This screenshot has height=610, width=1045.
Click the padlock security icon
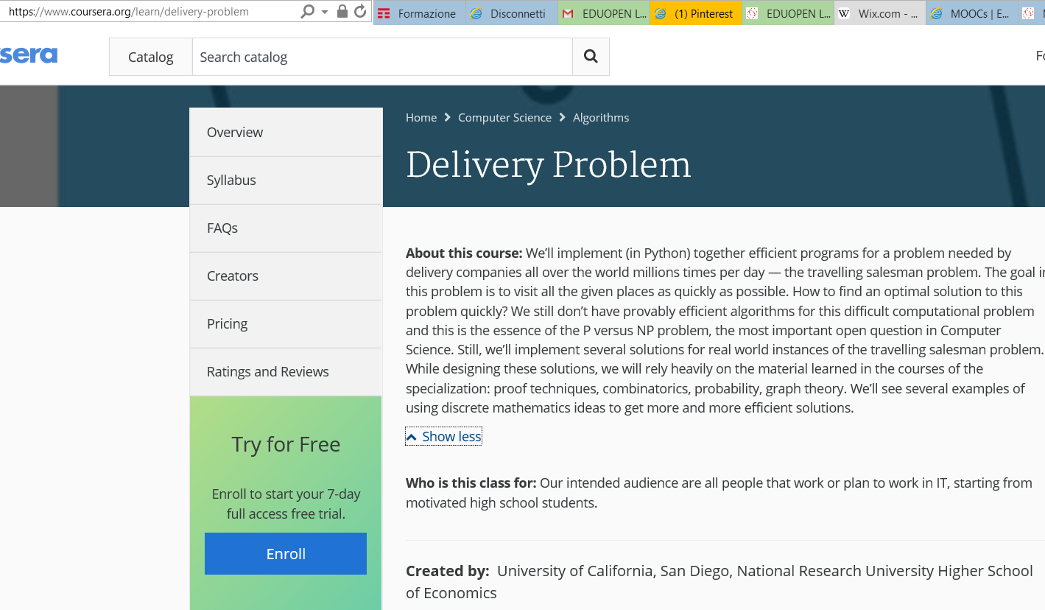[x=342, y=12]
